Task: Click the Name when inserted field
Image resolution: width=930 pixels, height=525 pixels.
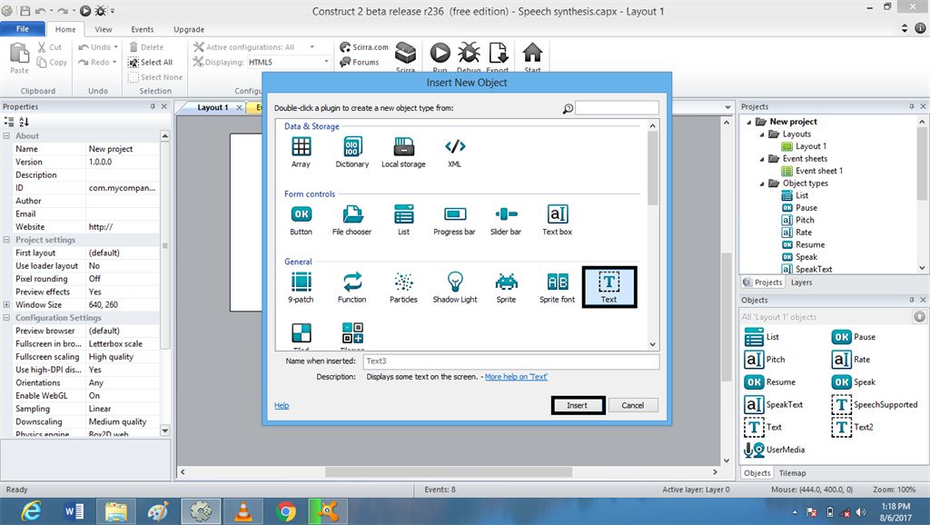Action: pos(510,361)
